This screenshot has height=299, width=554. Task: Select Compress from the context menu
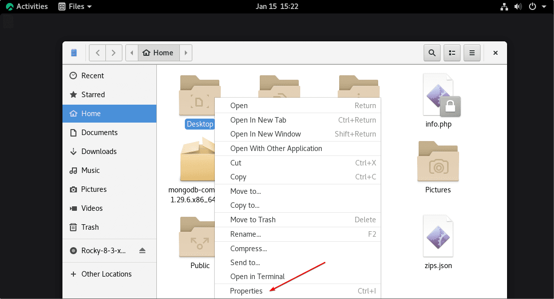[248, 248]
